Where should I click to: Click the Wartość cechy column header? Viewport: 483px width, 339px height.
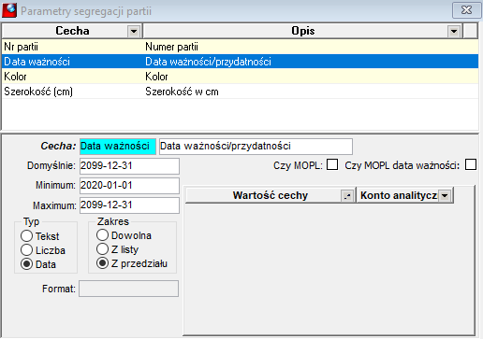271,195
